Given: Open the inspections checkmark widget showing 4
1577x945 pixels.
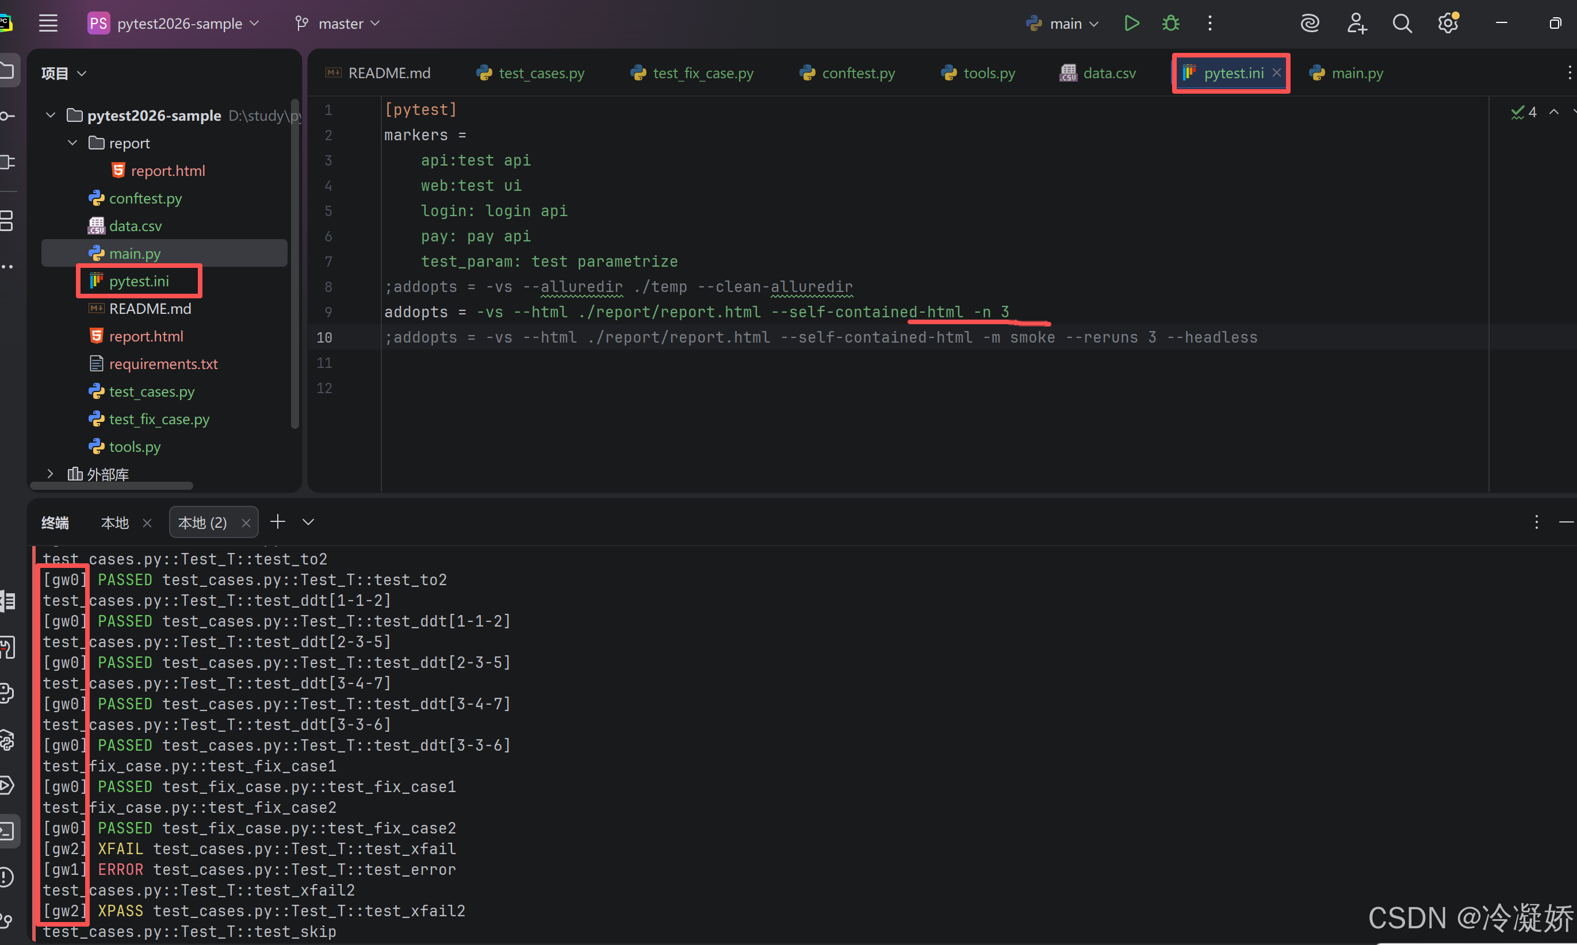Looking at the screenshot, I should point(1524,112).
